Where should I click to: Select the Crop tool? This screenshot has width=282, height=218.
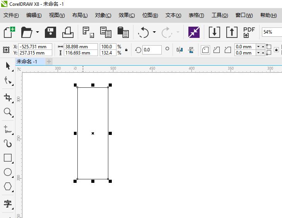tap(7, 97)
